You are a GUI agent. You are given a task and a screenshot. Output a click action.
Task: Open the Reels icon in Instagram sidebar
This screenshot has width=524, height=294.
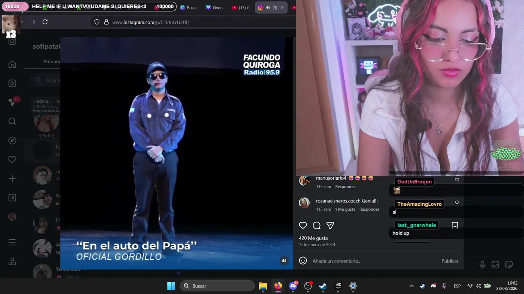[12, 83]
